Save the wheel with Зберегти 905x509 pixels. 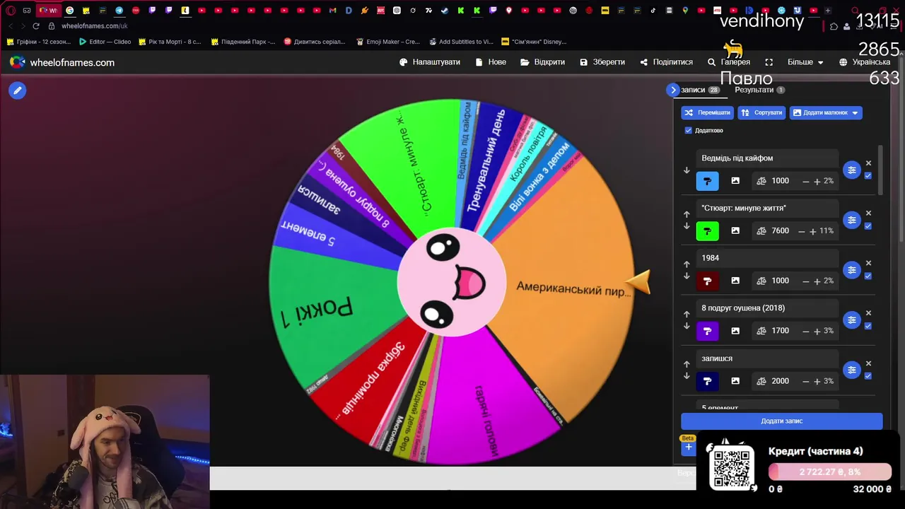point(602,62)
